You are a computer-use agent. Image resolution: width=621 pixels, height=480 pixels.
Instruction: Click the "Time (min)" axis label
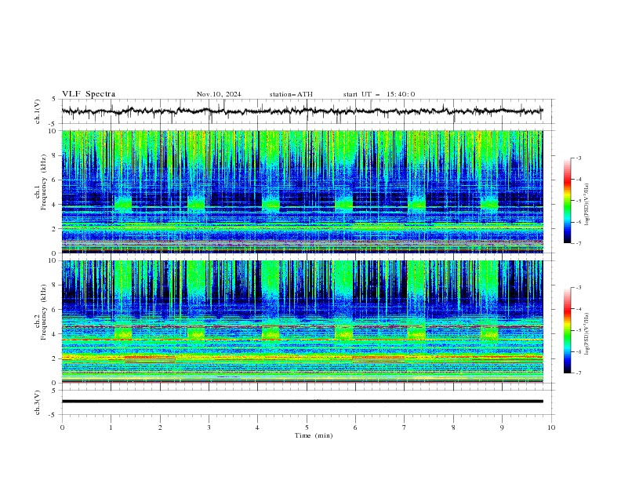pyautogui.click(x=314, y=435)
